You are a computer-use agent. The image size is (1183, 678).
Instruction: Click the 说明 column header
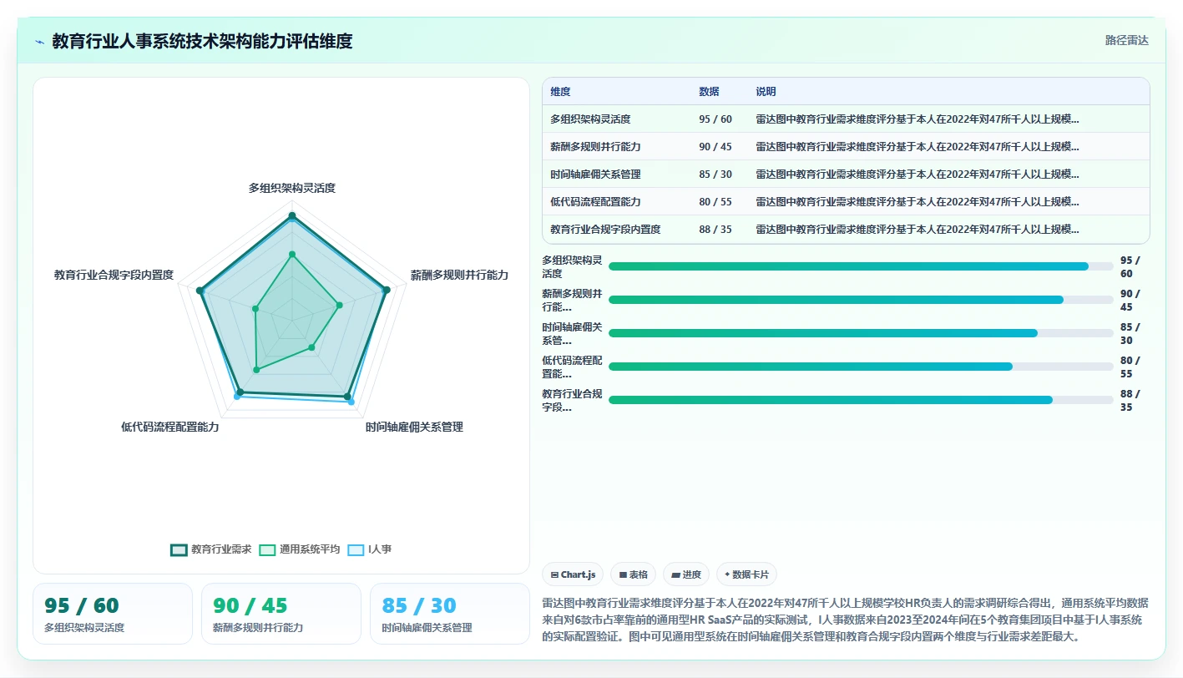point(766,92)
